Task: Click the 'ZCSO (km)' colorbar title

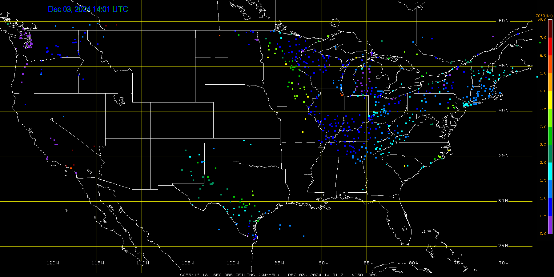Action: tap(544, 16)
